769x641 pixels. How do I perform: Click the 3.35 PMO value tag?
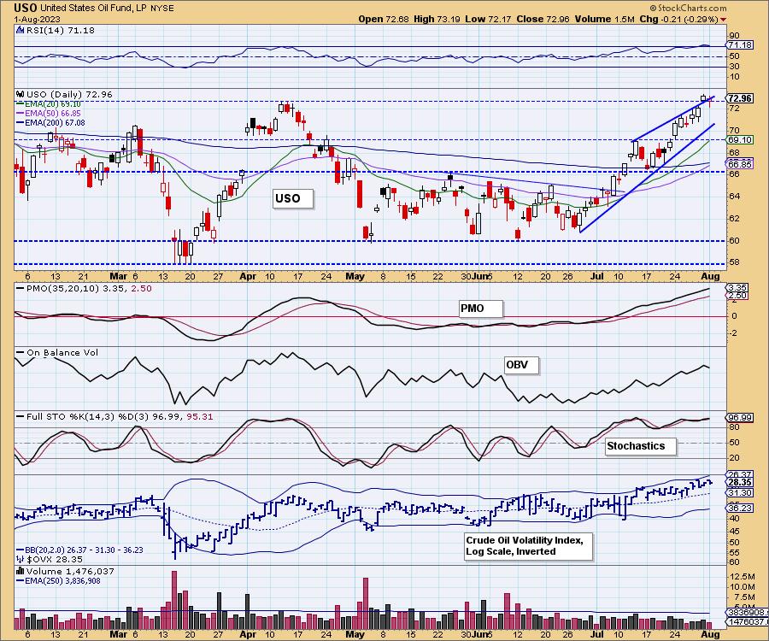737,288
